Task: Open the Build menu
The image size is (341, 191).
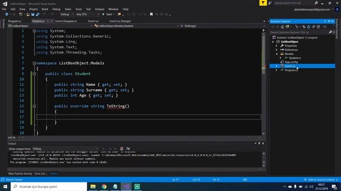Action: pos(45,9)
